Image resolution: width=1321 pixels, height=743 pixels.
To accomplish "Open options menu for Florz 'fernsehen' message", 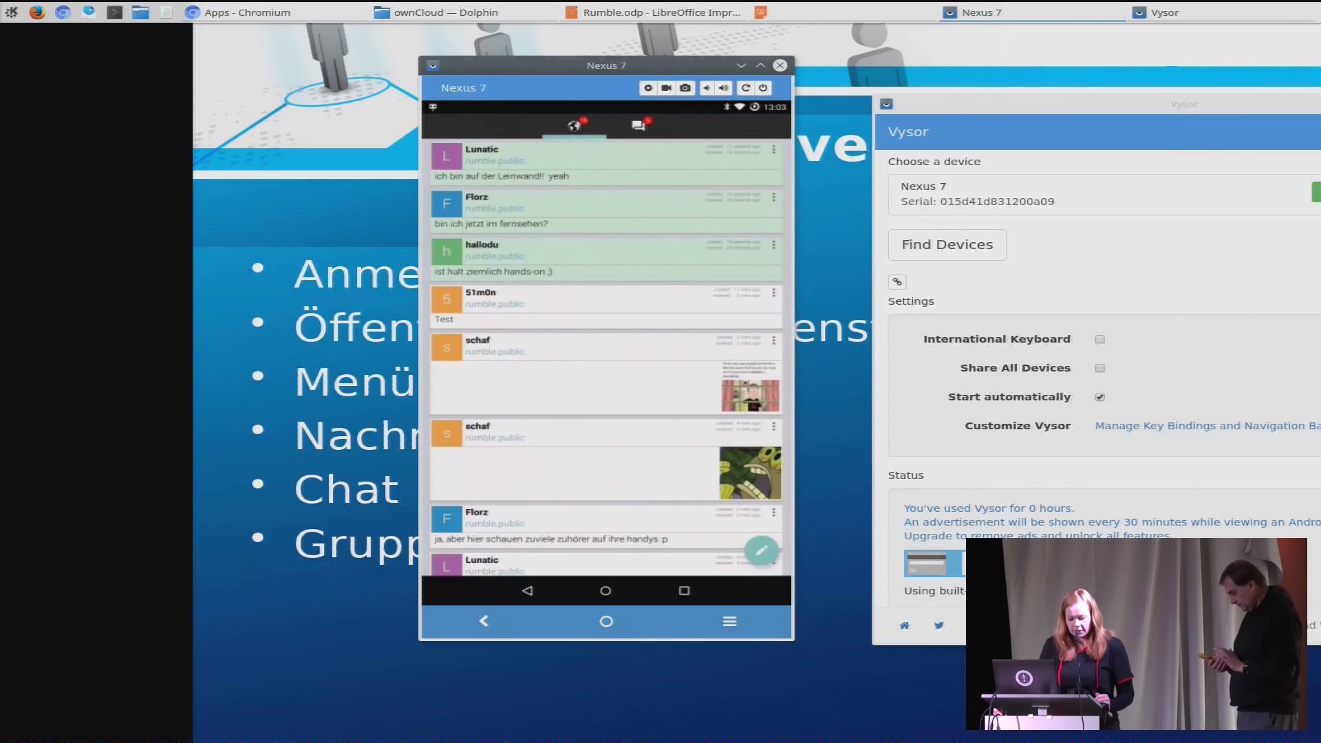I will click(773, 197).
